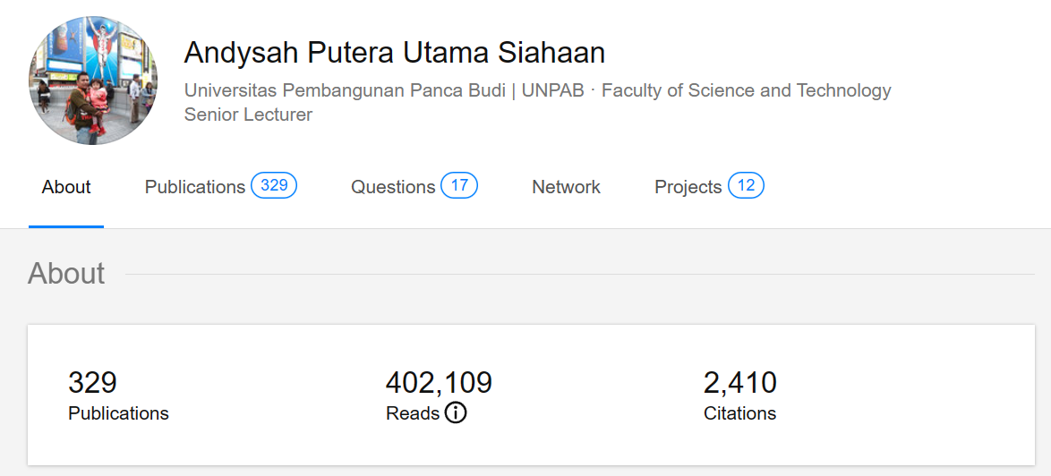Click the Reads info icon
This screenshot has width=1051, height=476.
[x=456, y=413]
